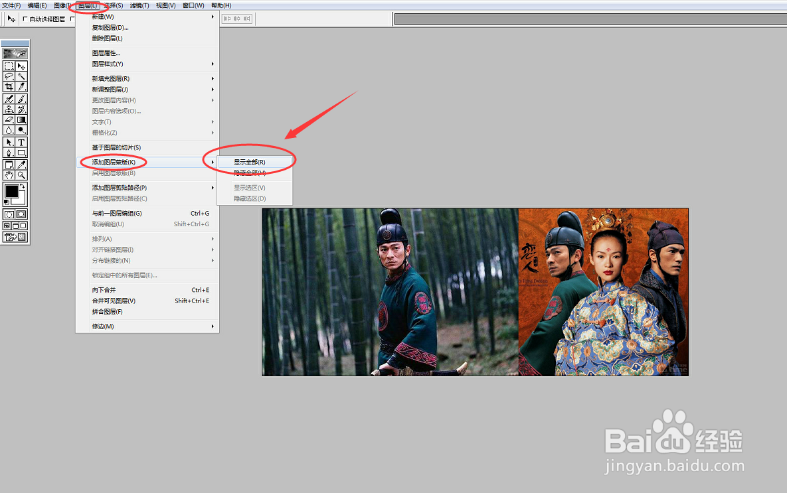The image size is (787, 493).
Task: Expand 添加图层剪贴路径(P) submenu
Action: [147, 188]
